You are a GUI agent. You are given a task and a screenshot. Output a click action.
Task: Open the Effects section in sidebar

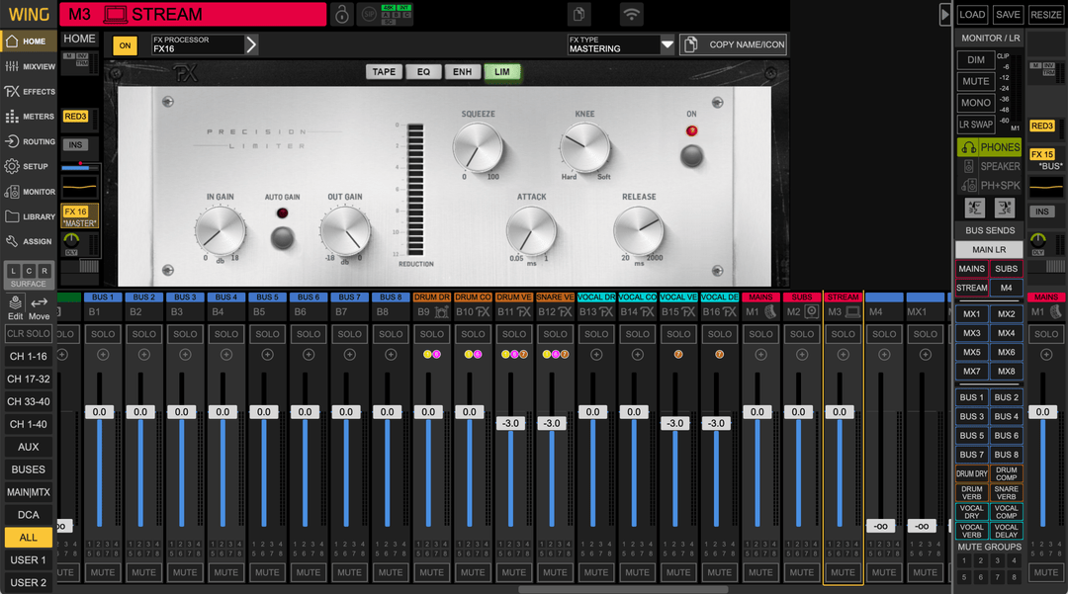pos(30,91)
